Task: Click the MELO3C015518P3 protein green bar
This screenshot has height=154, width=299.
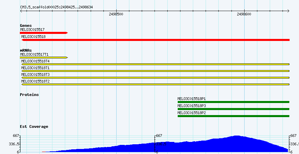Action: point(233,109)
